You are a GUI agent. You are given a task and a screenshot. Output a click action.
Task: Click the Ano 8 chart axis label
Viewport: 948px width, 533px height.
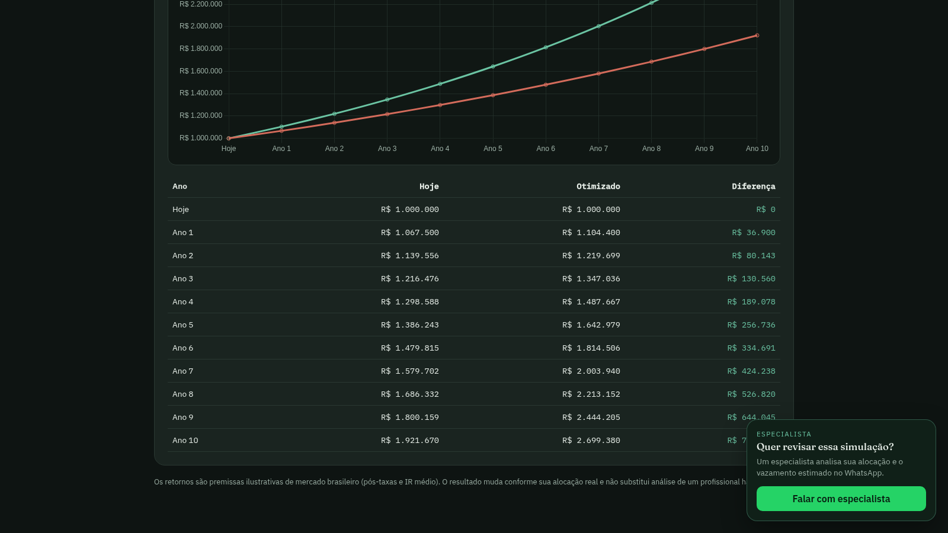click(x=651, y=149)
